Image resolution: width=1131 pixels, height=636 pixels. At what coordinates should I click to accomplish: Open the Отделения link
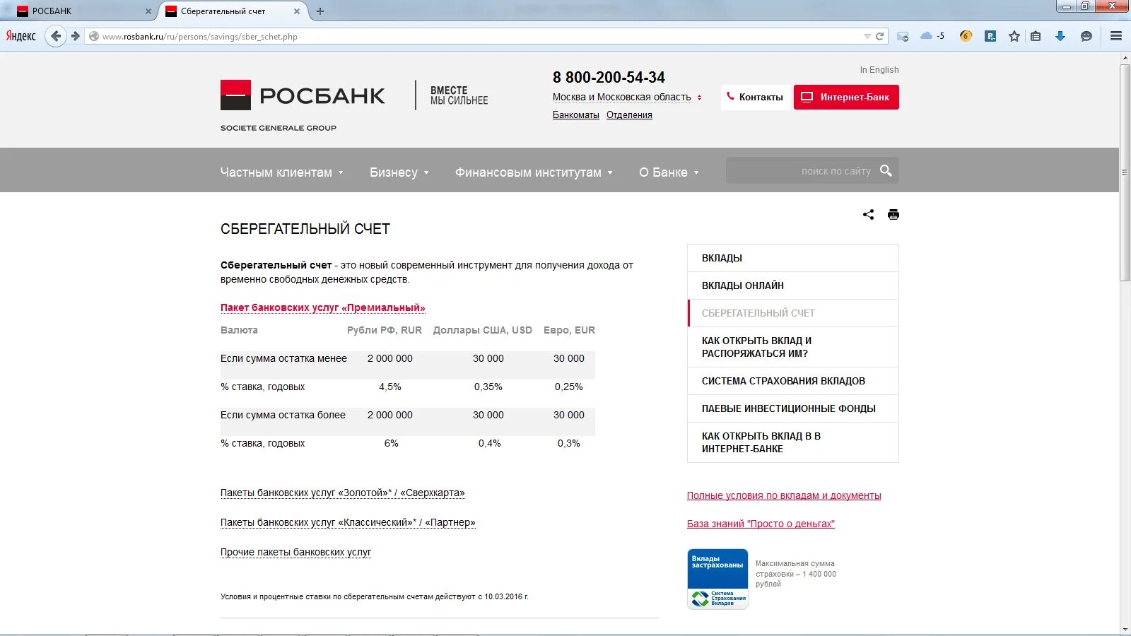tap(629, 115)
